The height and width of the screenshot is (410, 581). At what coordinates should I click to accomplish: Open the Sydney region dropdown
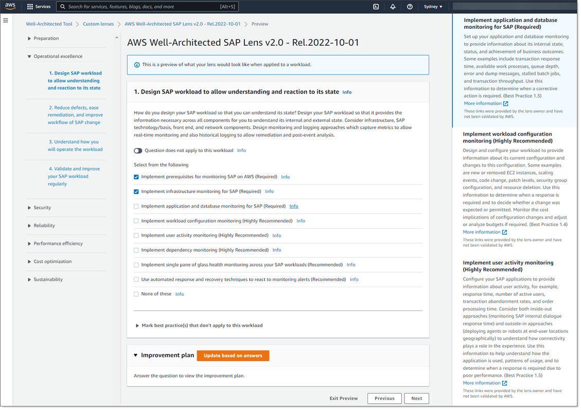pos(433,7)
